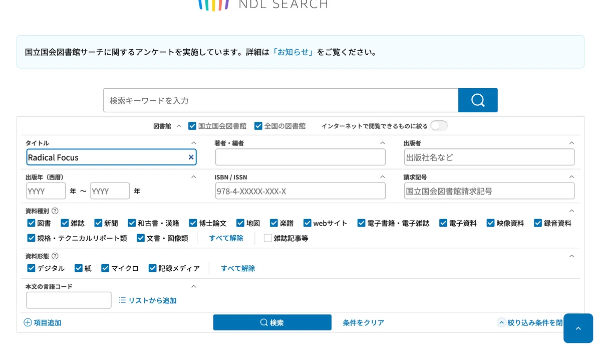This screenshot has height=351, width=601.
Task: Collapse the 本文の言語コード chevron
Action: (x=194, y=286)
